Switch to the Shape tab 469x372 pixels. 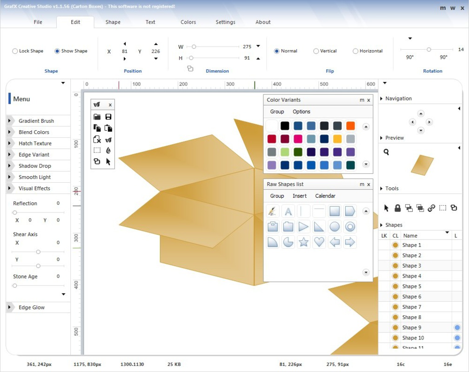click(x=113, y=22)
